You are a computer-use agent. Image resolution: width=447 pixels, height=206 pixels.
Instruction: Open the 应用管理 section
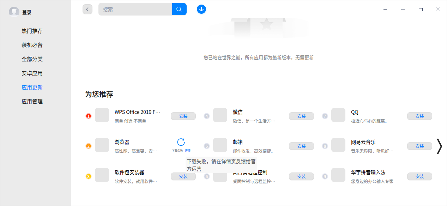pos(32,101)
